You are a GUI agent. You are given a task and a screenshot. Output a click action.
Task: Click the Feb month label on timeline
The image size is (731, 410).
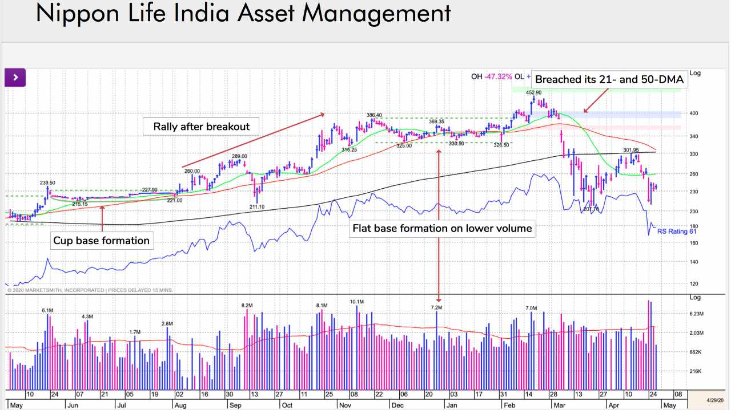509,404
